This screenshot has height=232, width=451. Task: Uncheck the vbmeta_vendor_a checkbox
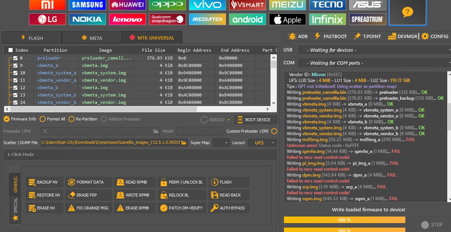tap(15, 80)
